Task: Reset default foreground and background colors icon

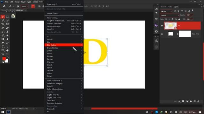Action: tap(3, 62)
